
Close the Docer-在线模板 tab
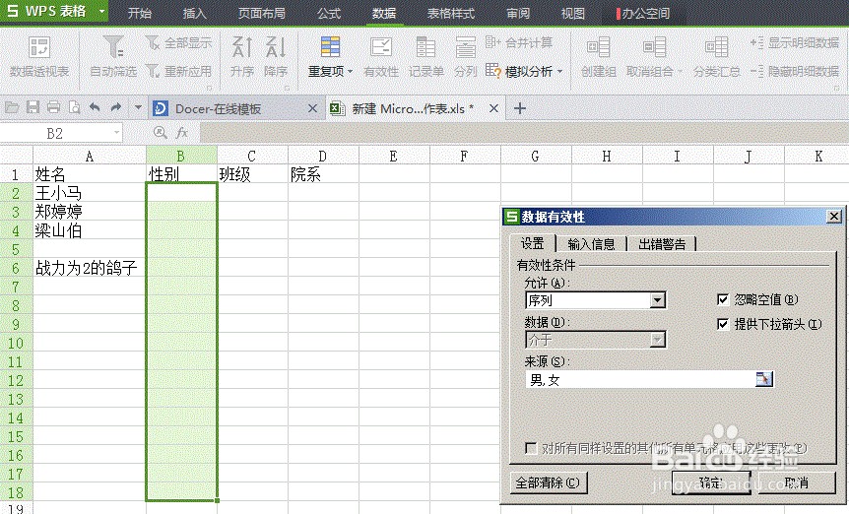[x=312, y=108]
